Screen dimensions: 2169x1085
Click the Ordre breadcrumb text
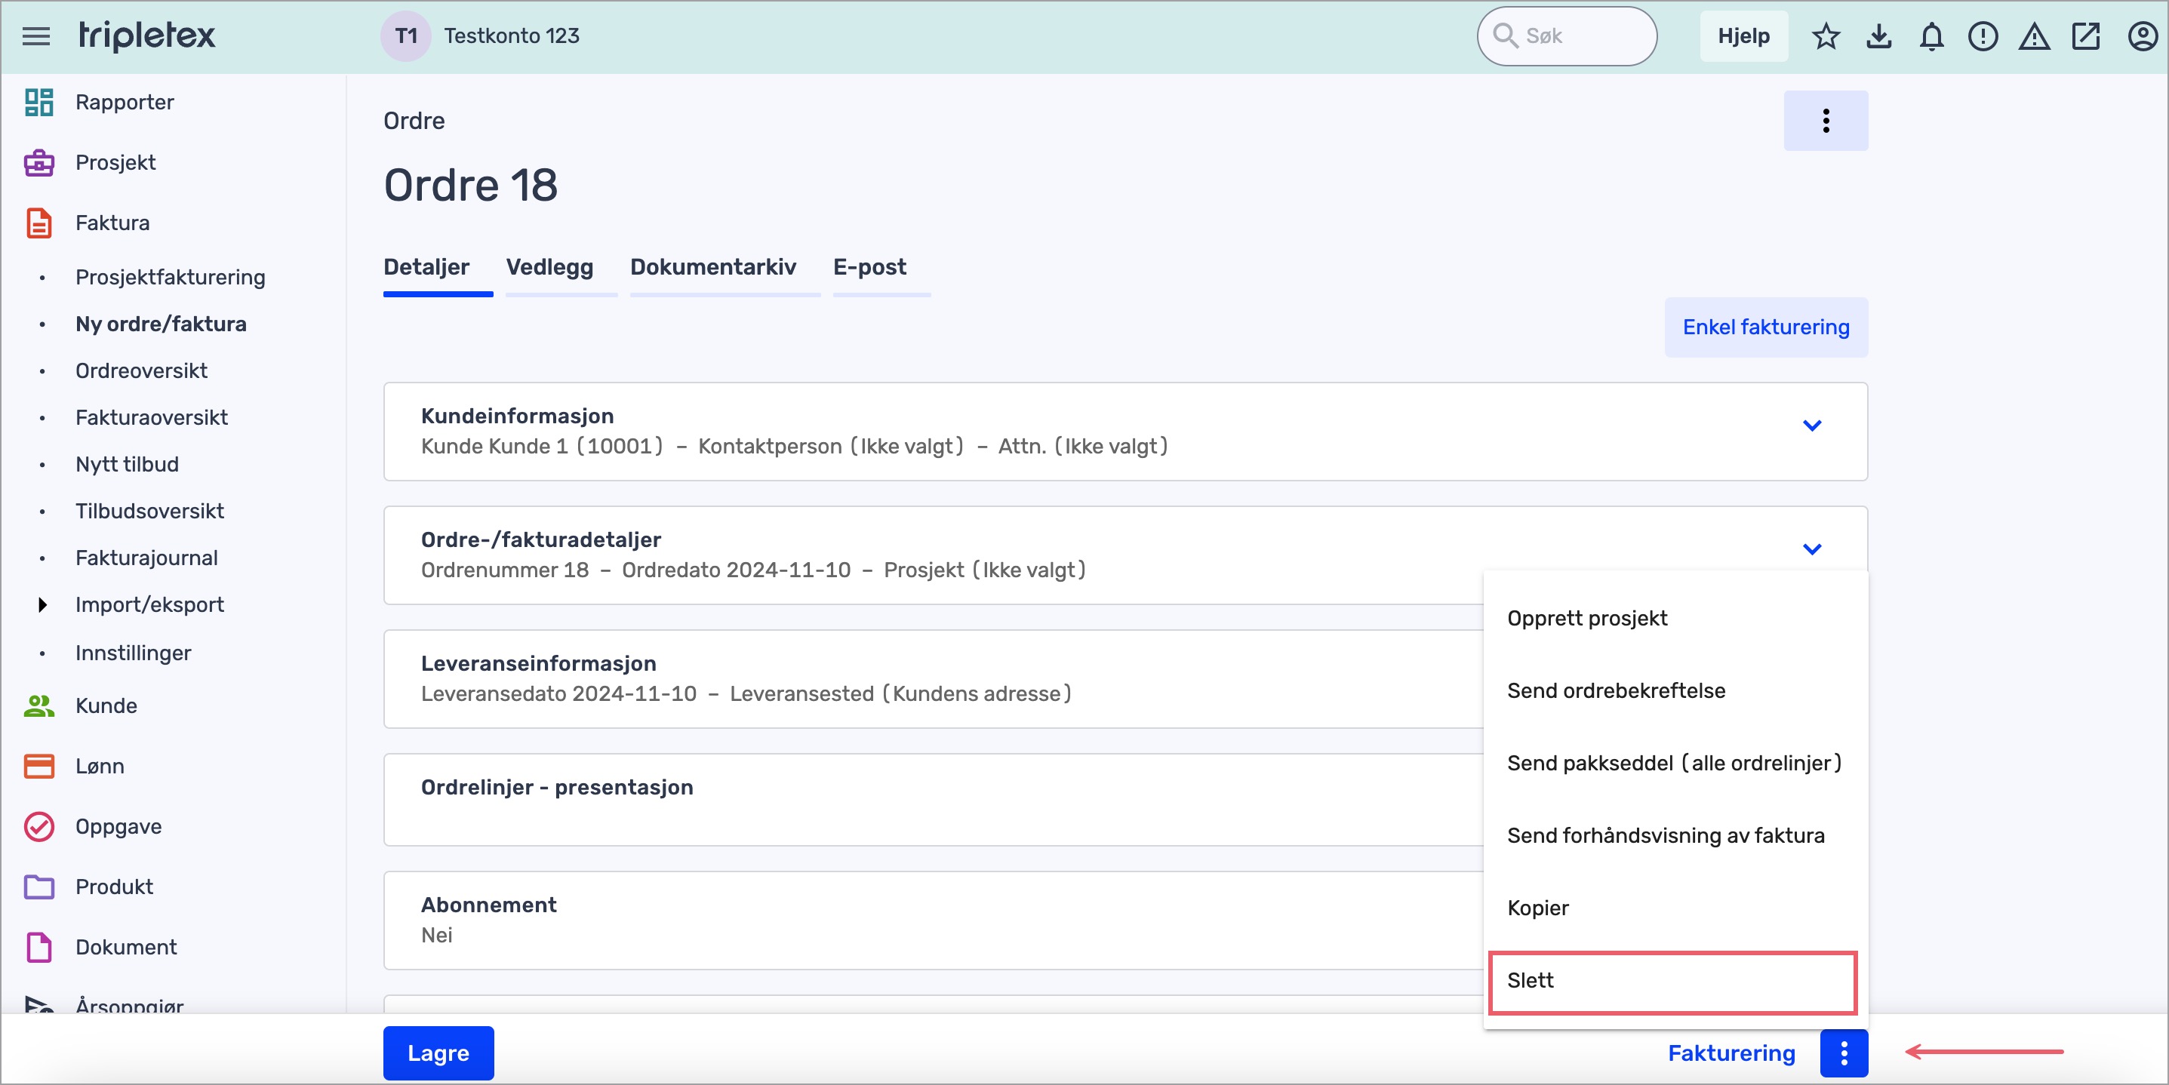(414, 121)
